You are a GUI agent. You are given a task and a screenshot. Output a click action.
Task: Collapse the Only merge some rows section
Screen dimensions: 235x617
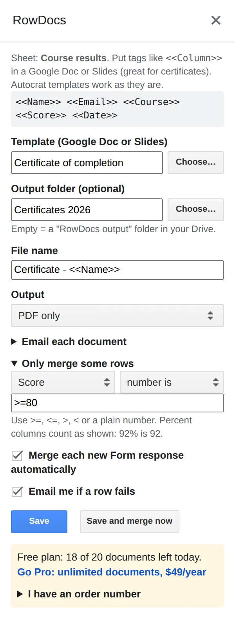72,363
